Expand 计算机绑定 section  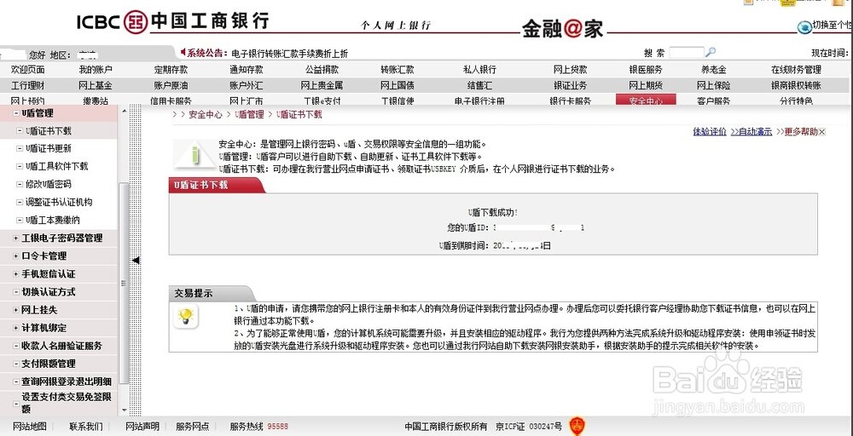(15, 328)
